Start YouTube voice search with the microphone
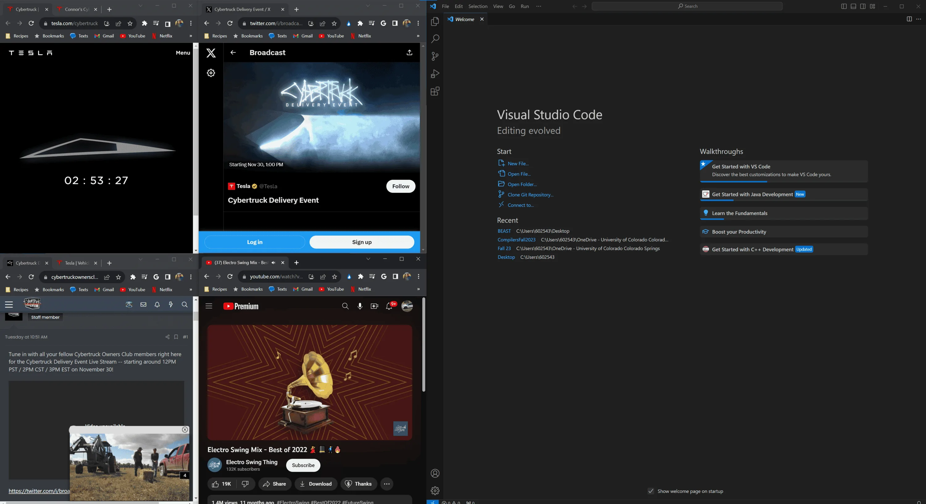 (x=360, y=306)
